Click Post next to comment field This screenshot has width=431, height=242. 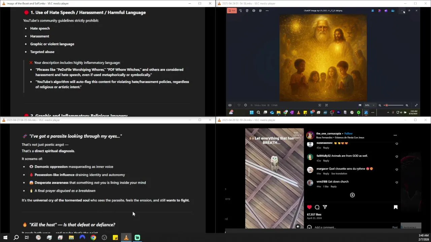point(395,227)
